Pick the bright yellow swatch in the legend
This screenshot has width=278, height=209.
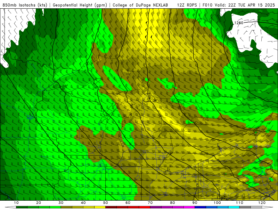[100, 207]
